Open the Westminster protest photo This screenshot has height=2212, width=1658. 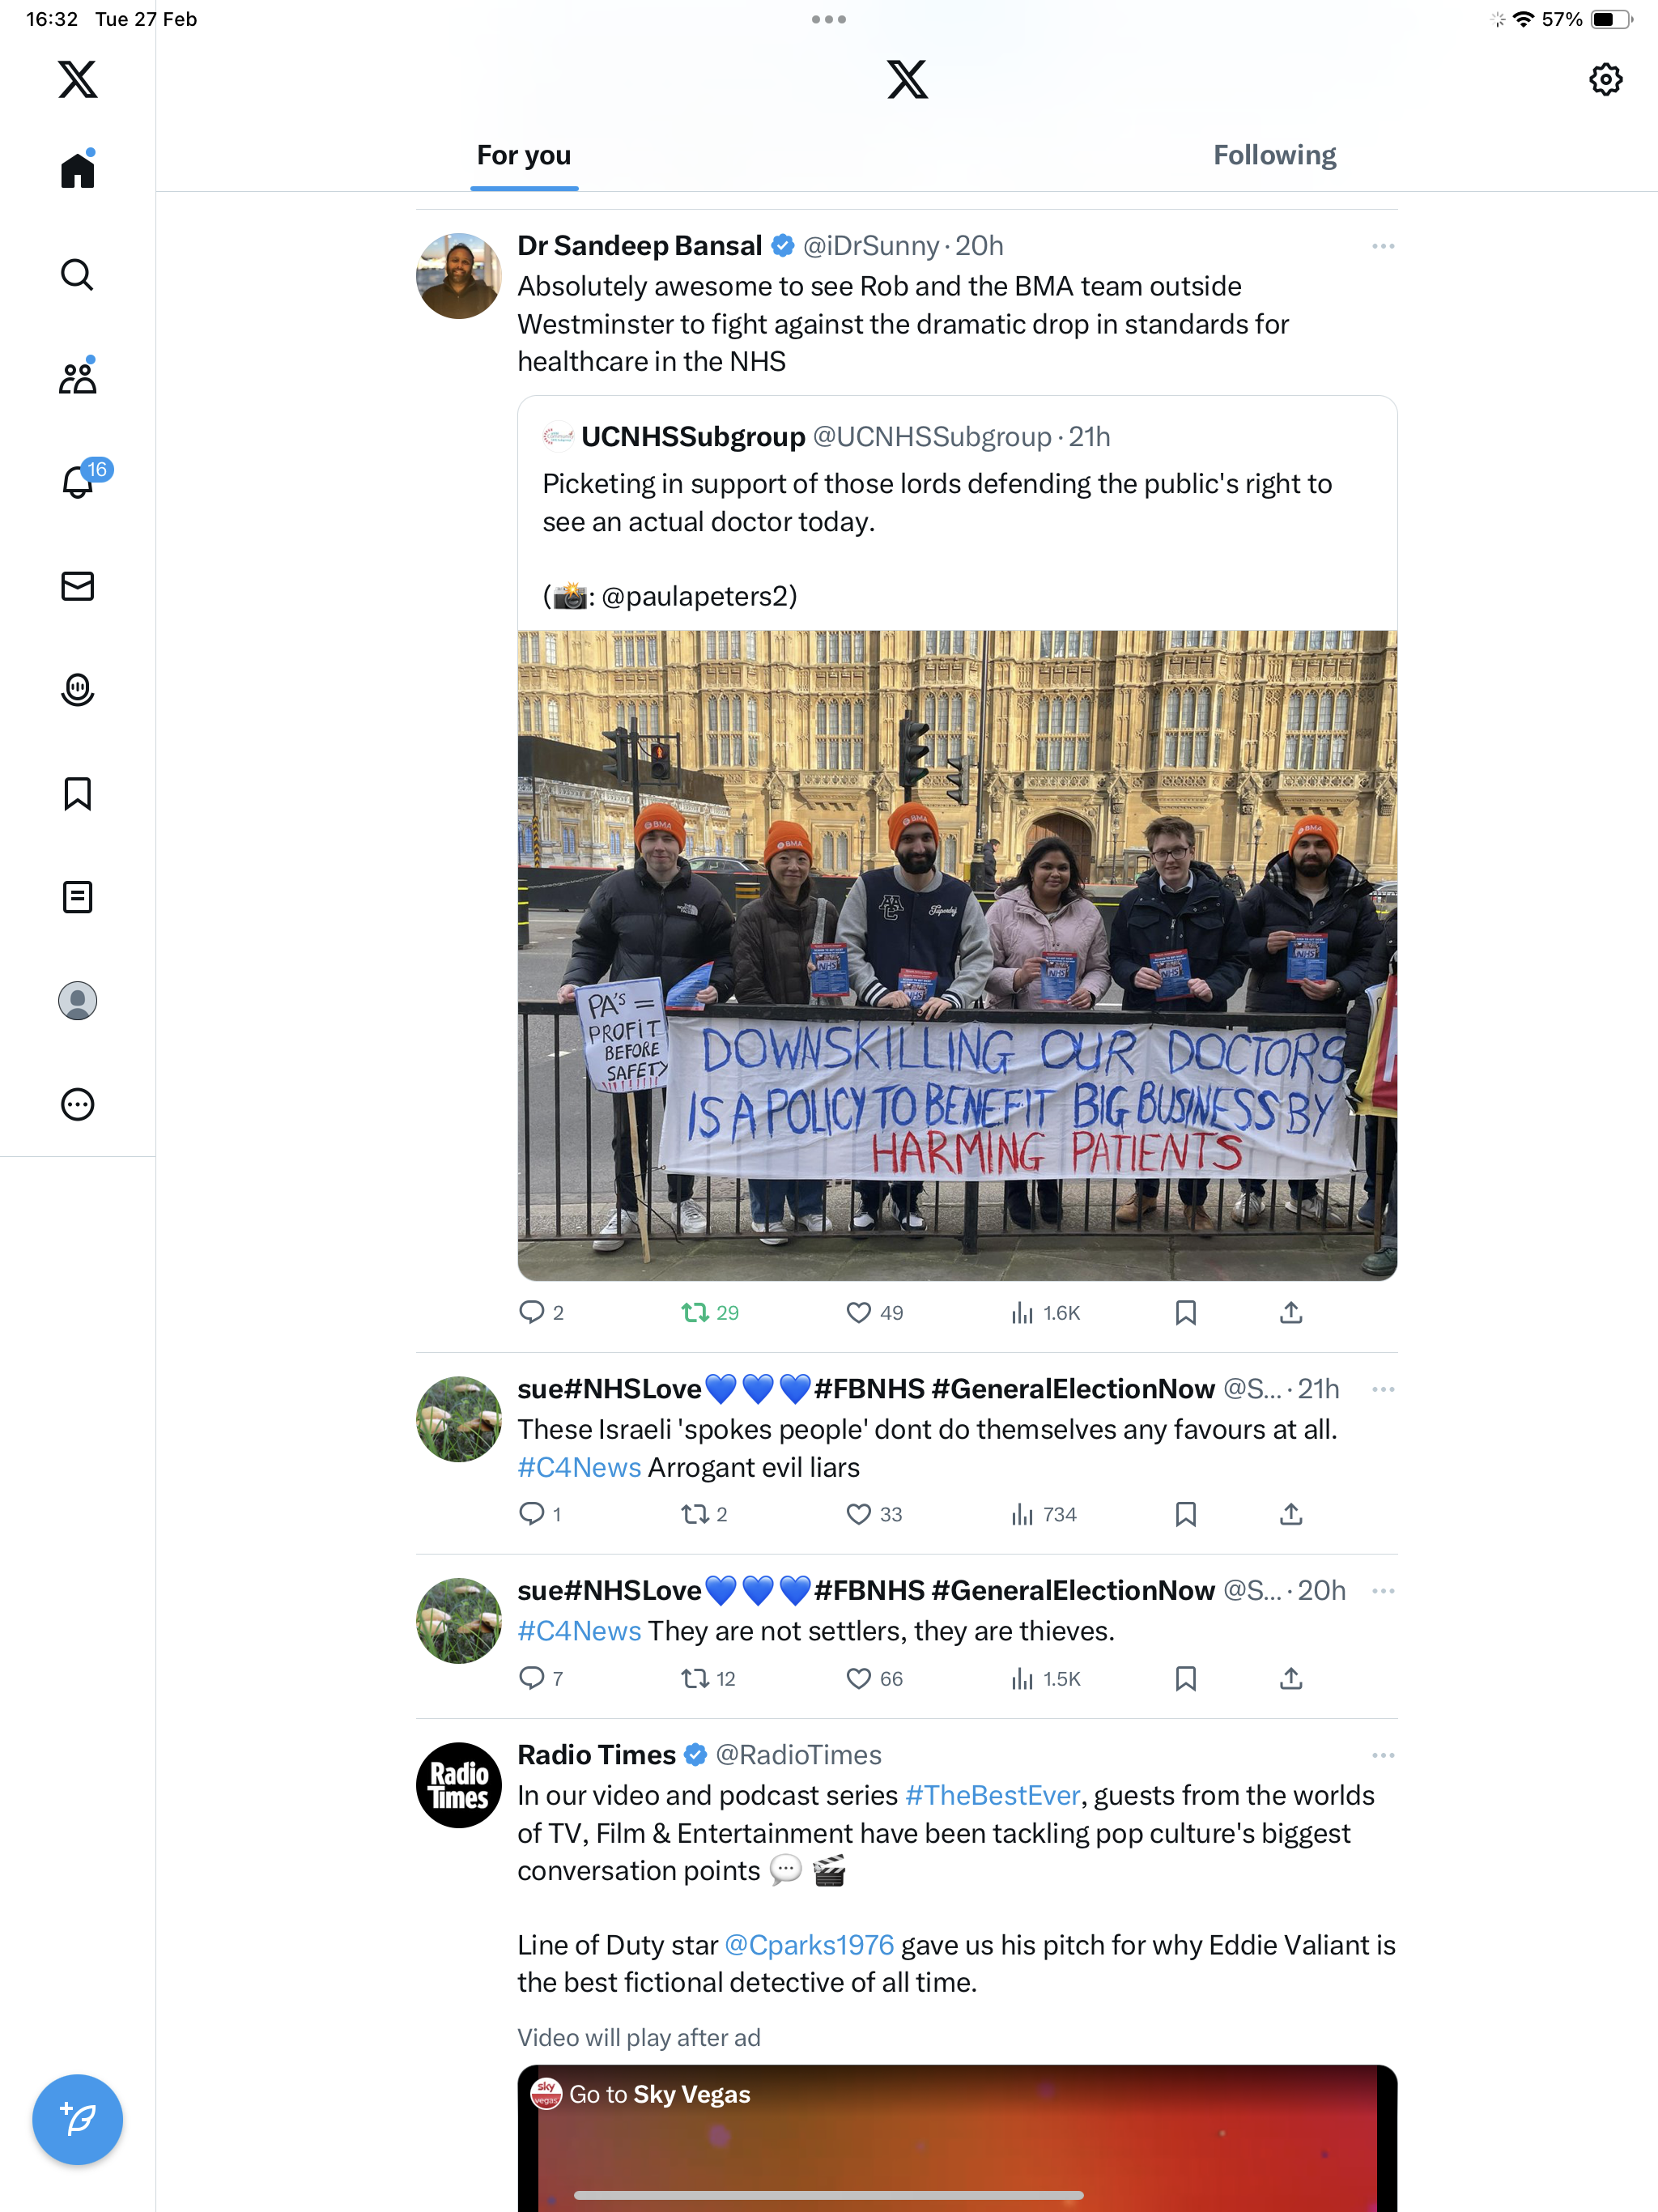[957, 955]
